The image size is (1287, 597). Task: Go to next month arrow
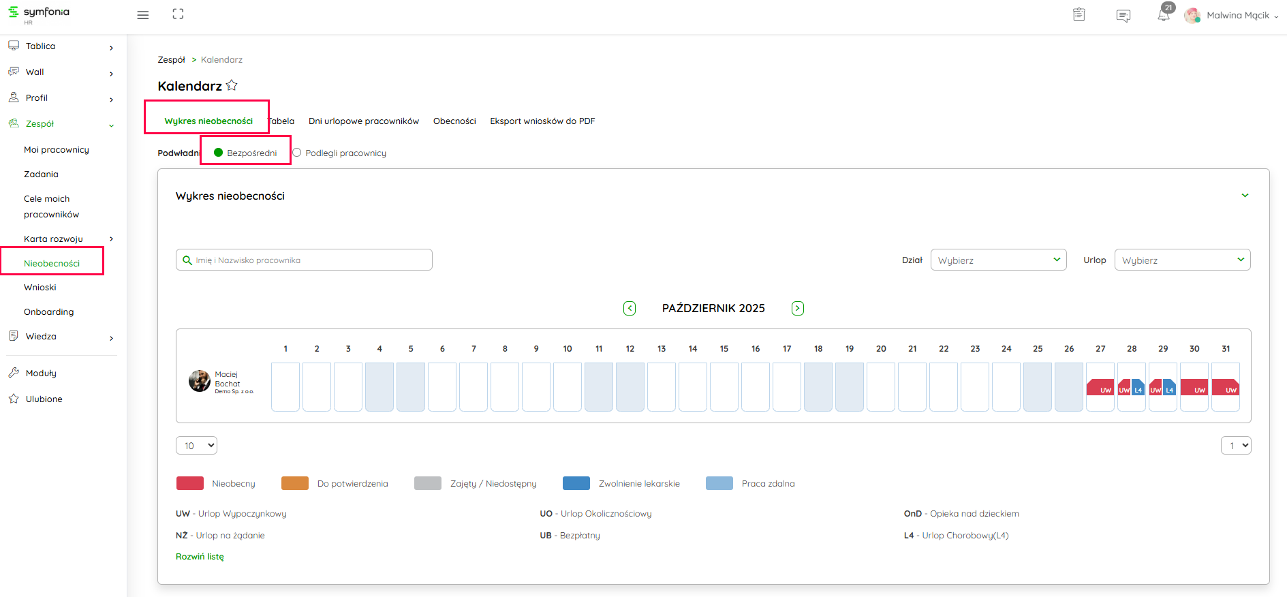click(x=797, y=309)
